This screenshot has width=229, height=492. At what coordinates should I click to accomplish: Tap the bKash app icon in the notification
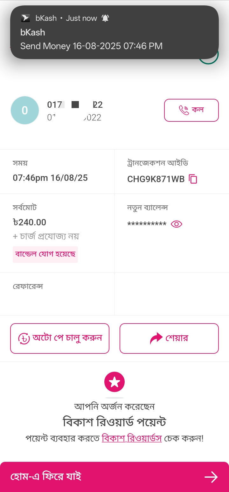tap(25, 18)
